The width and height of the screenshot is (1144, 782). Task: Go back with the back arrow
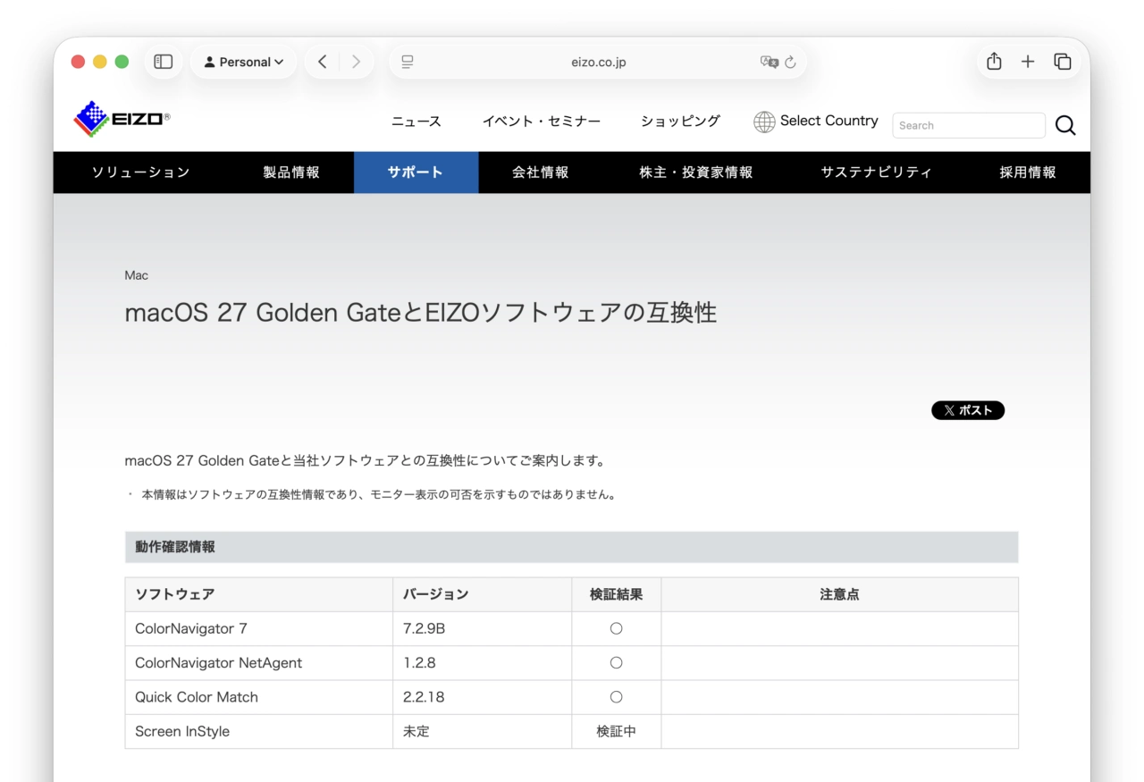323,62
